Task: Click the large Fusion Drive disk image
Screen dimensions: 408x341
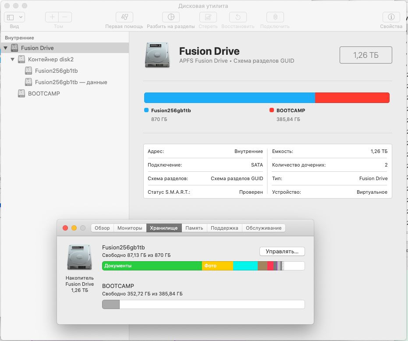Action: [x=157, y=55]
